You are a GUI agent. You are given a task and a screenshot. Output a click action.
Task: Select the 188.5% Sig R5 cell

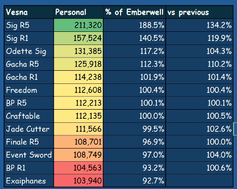pyautogui.click(x=135, y=25)
